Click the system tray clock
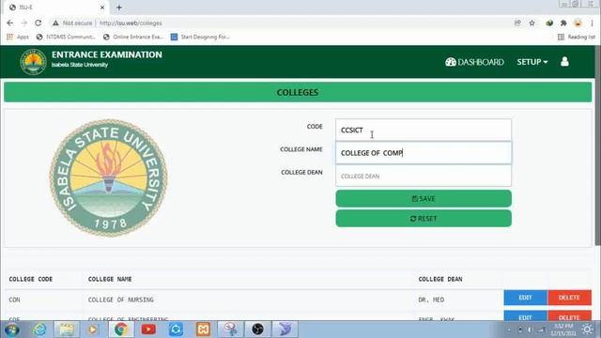601x338 pixels. (x=563, y=330)
